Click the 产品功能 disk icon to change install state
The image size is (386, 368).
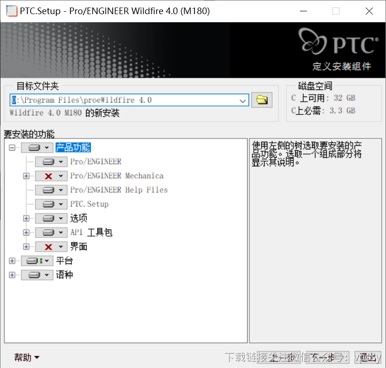point(33,147)
